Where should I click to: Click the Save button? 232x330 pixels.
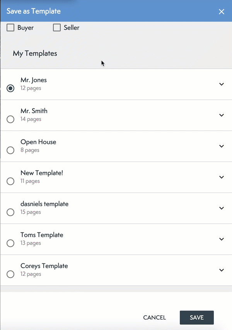[x=196, y=318]
